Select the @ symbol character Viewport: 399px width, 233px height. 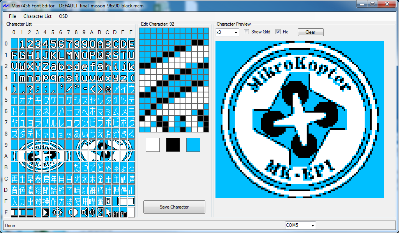tap(108, 89)
